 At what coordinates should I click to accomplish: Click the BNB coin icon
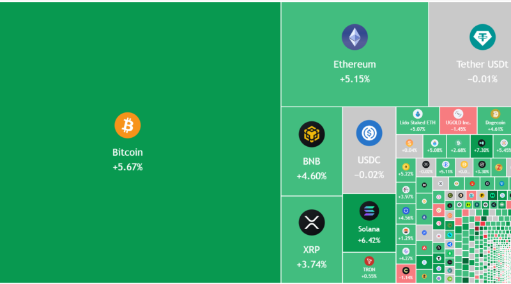[312, 134]
